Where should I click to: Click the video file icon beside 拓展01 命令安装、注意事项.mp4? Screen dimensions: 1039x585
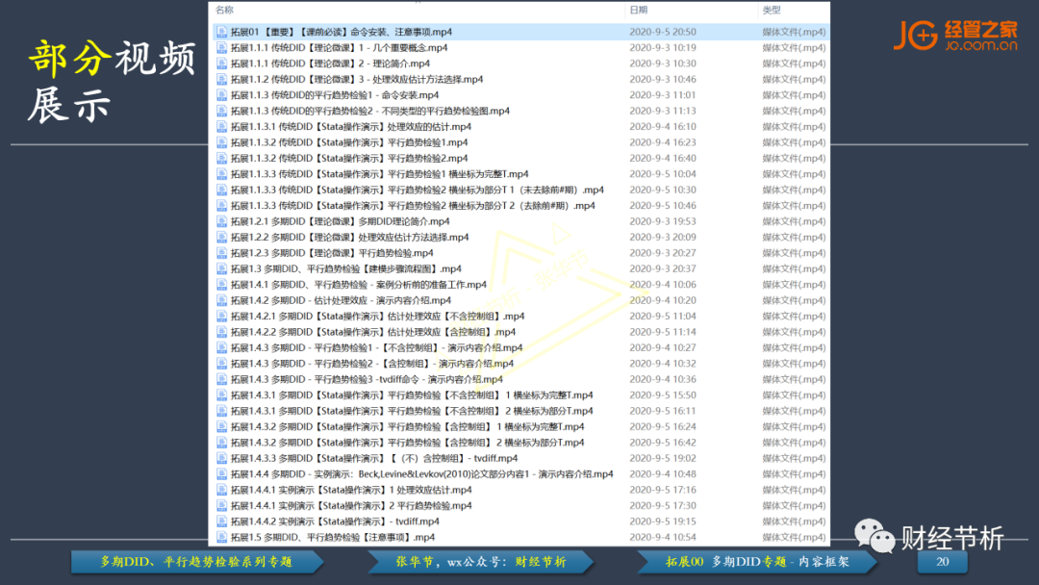click(222, 32)
